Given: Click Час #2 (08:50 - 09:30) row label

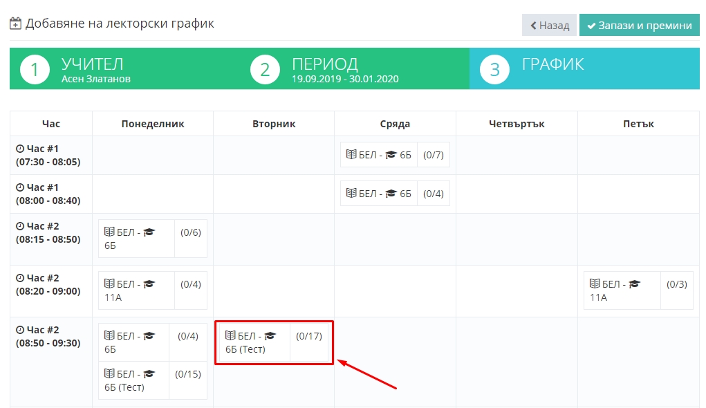Looking at the screenshot, I should pyautogui.click(x=48, y=336).
